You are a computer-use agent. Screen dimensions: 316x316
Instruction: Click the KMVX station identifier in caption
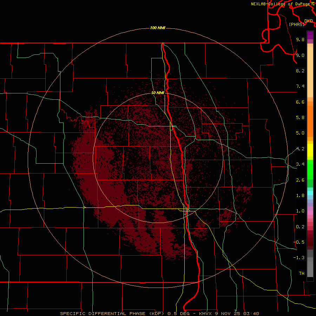(206, 314)
